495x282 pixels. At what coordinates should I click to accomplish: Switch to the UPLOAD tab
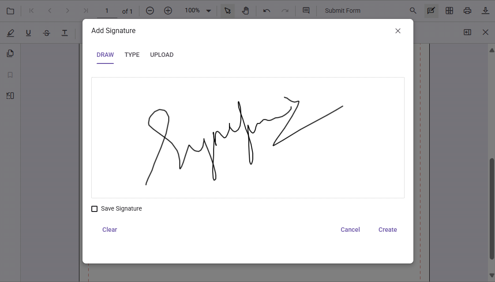pyautogui.click(x=161, y=55)
